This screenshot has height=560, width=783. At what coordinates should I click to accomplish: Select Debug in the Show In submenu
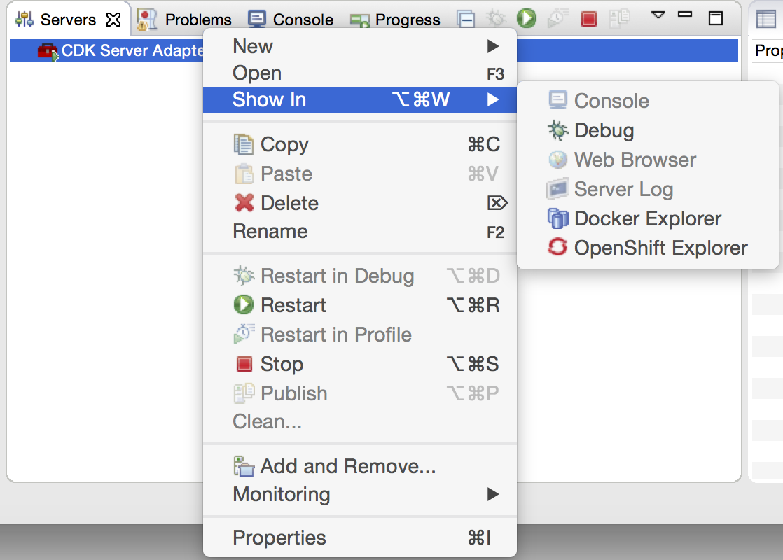603,130
